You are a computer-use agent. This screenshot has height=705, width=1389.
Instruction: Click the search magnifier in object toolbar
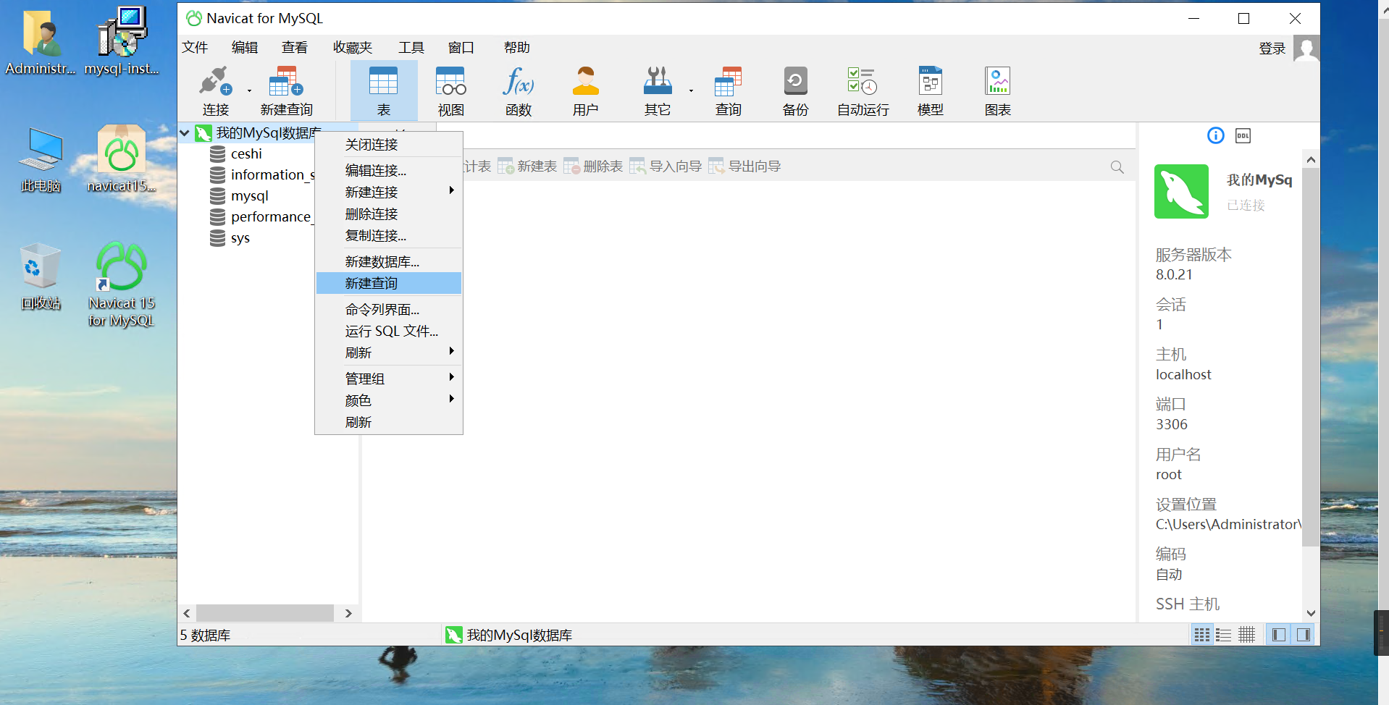click(1117, 167)
